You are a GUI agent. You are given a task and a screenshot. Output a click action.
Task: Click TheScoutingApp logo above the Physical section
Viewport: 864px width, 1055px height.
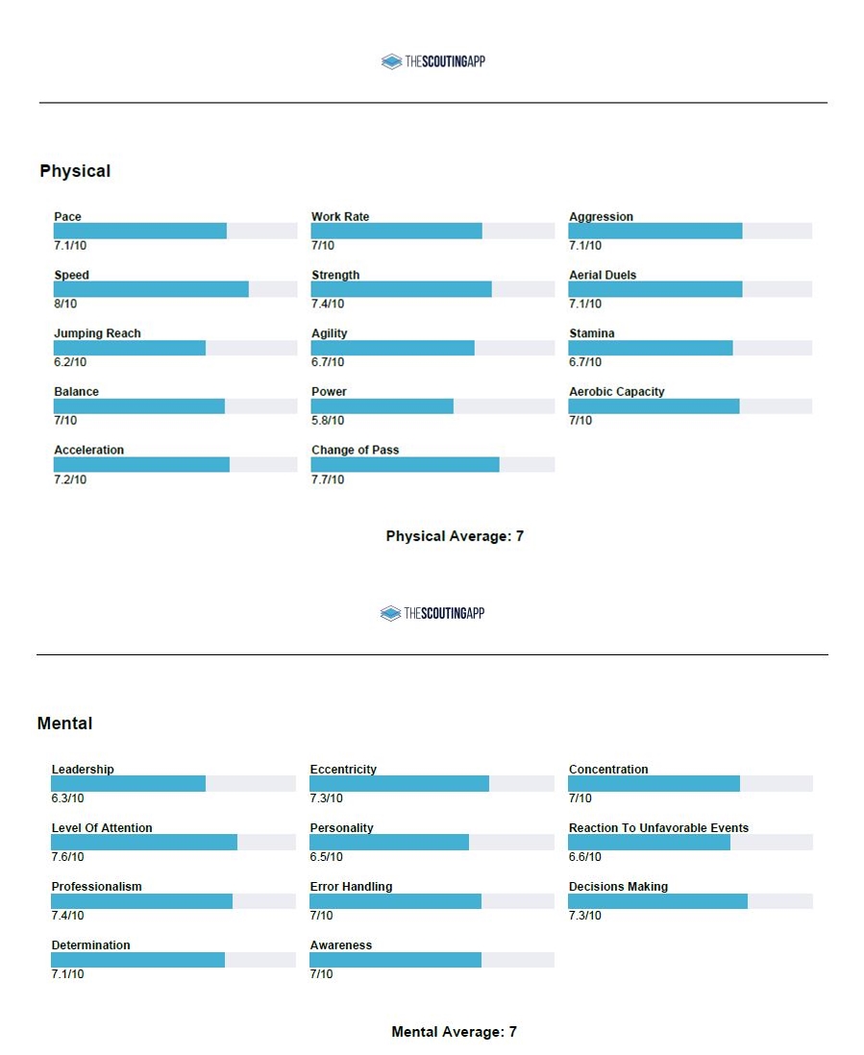coord(432,61)
